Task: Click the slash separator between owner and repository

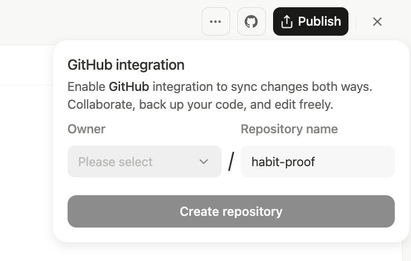Action: pyautogui.click(x=231, y=162)
